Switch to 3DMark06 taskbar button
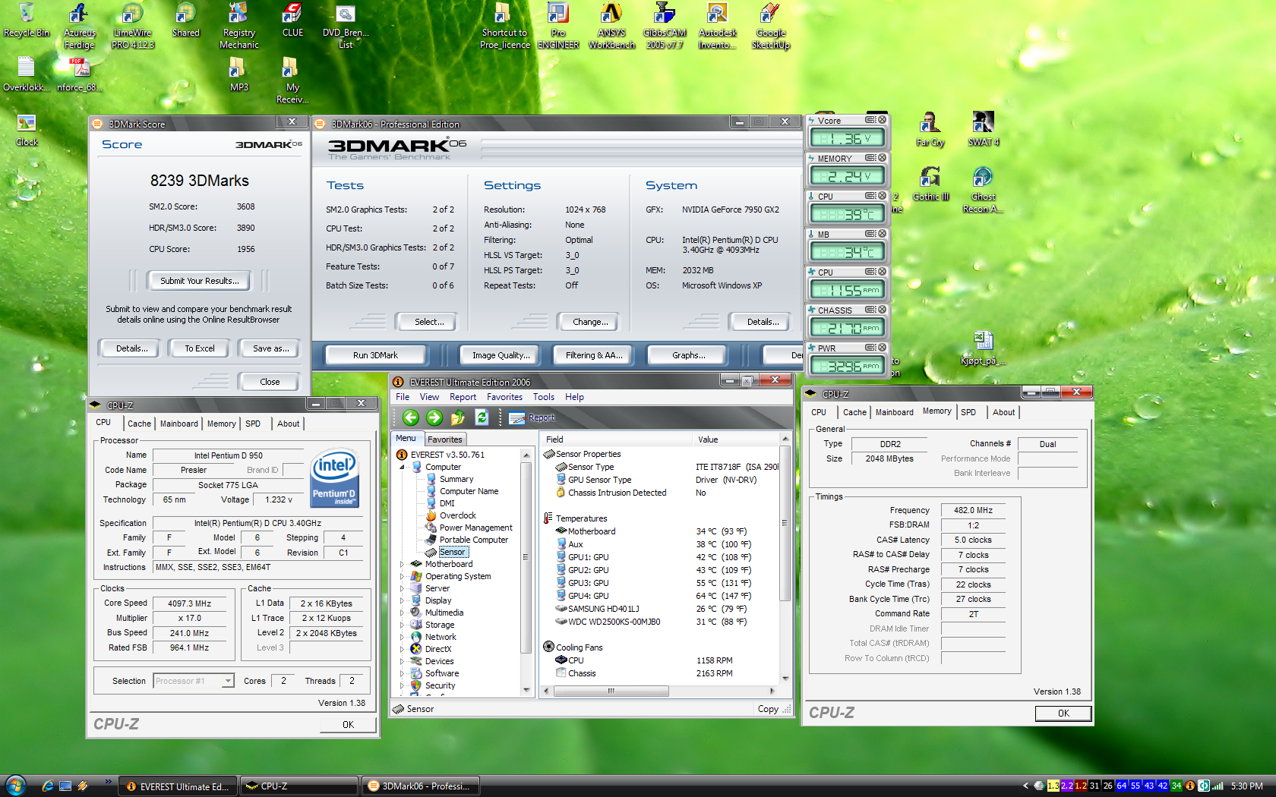Image resolution: width=1276 pixels, height=797 pixels. click(420, 786)
